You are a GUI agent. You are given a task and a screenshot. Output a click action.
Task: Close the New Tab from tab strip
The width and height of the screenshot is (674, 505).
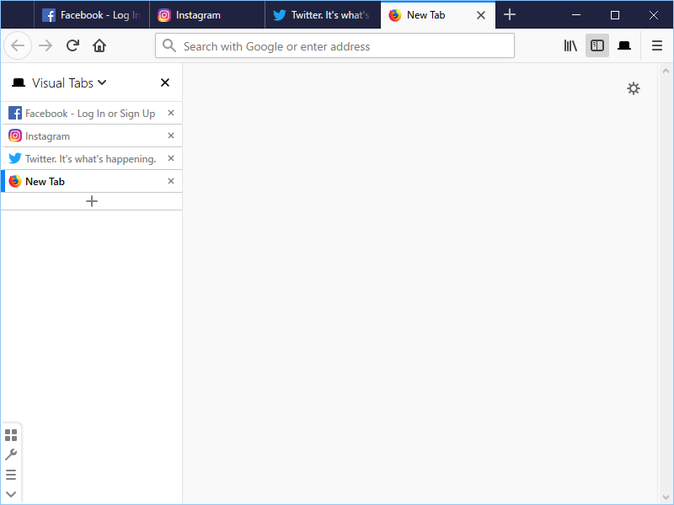click(x=481, y=15)
